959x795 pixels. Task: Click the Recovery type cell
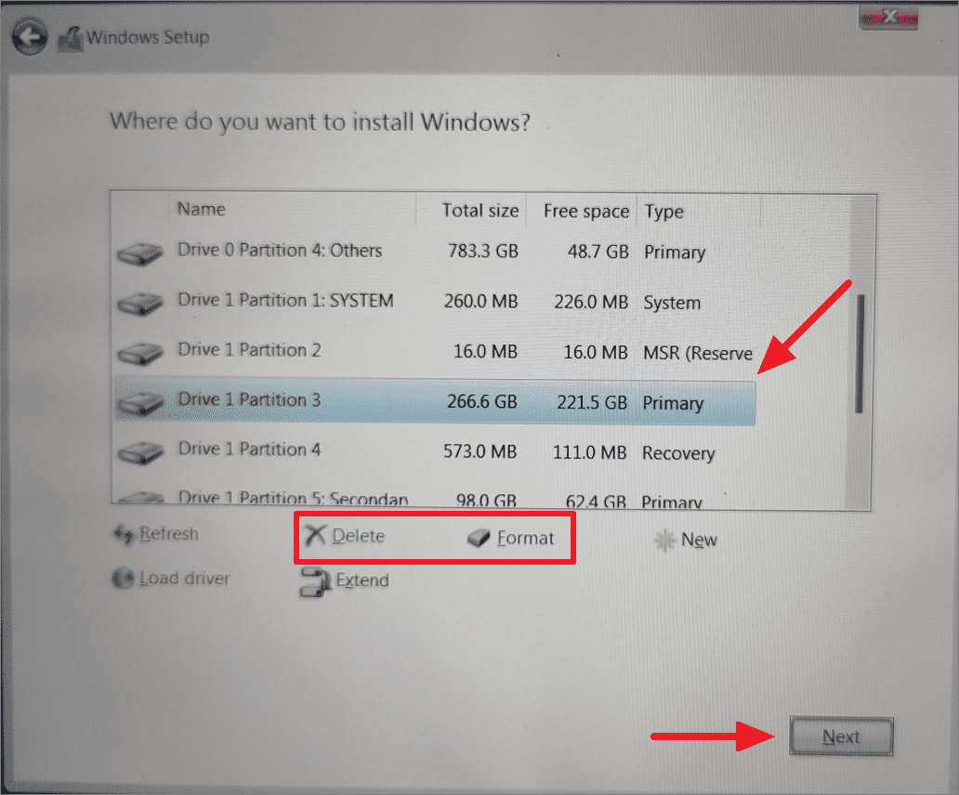point(678,453)
